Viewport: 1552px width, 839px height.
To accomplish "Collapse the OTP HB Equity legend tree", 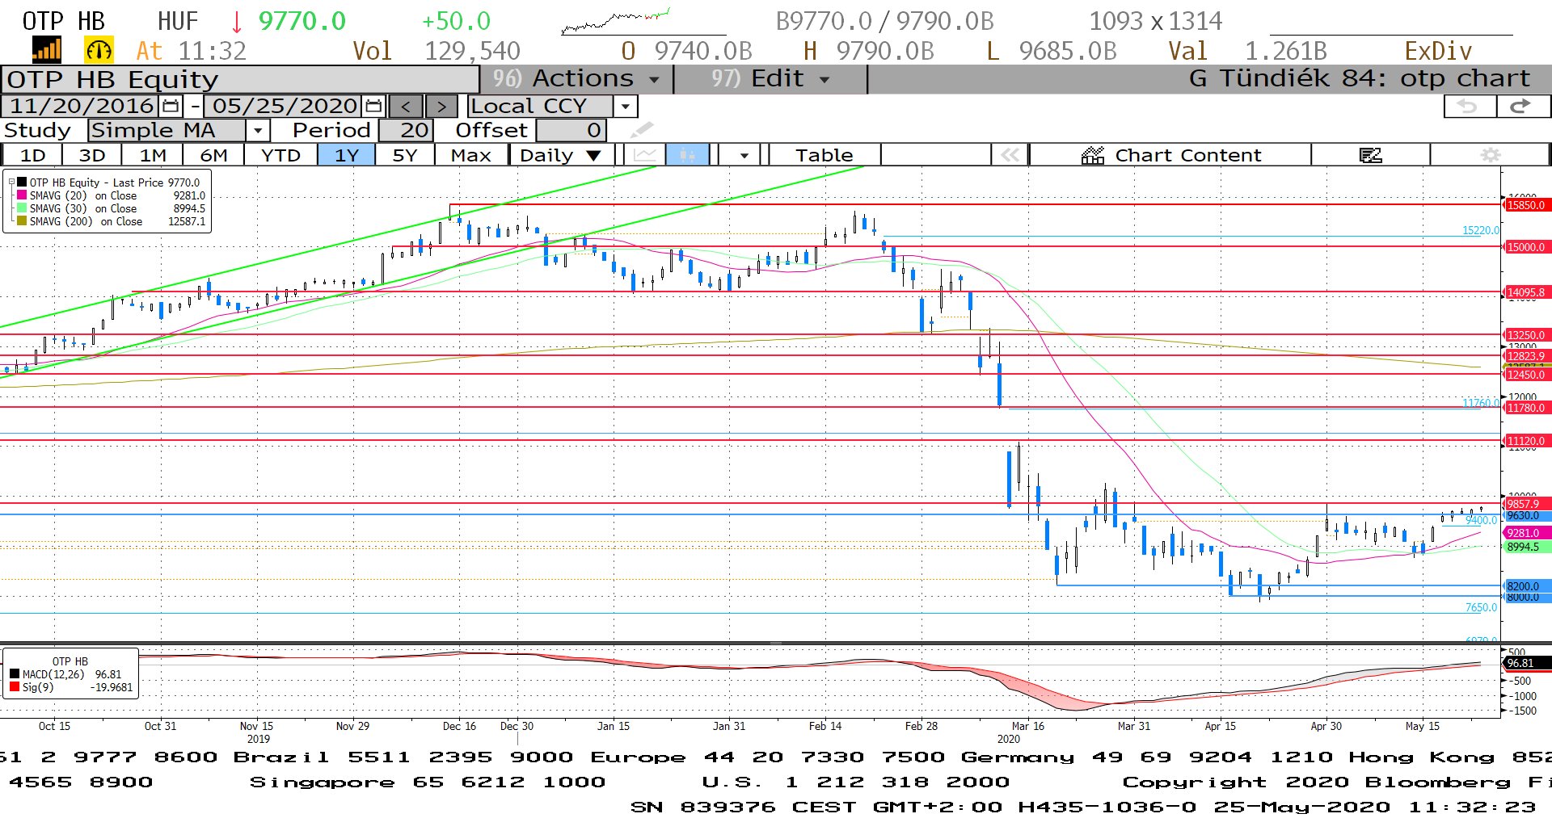I will pos(11,182).
